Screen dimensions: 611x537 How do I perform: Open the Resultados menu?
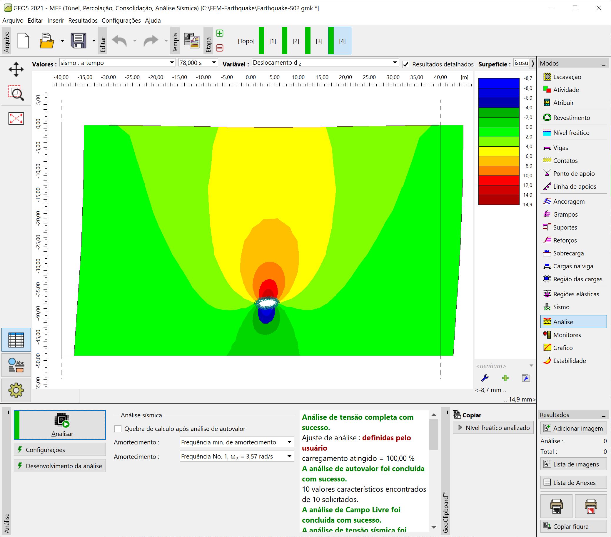point(83,20)
